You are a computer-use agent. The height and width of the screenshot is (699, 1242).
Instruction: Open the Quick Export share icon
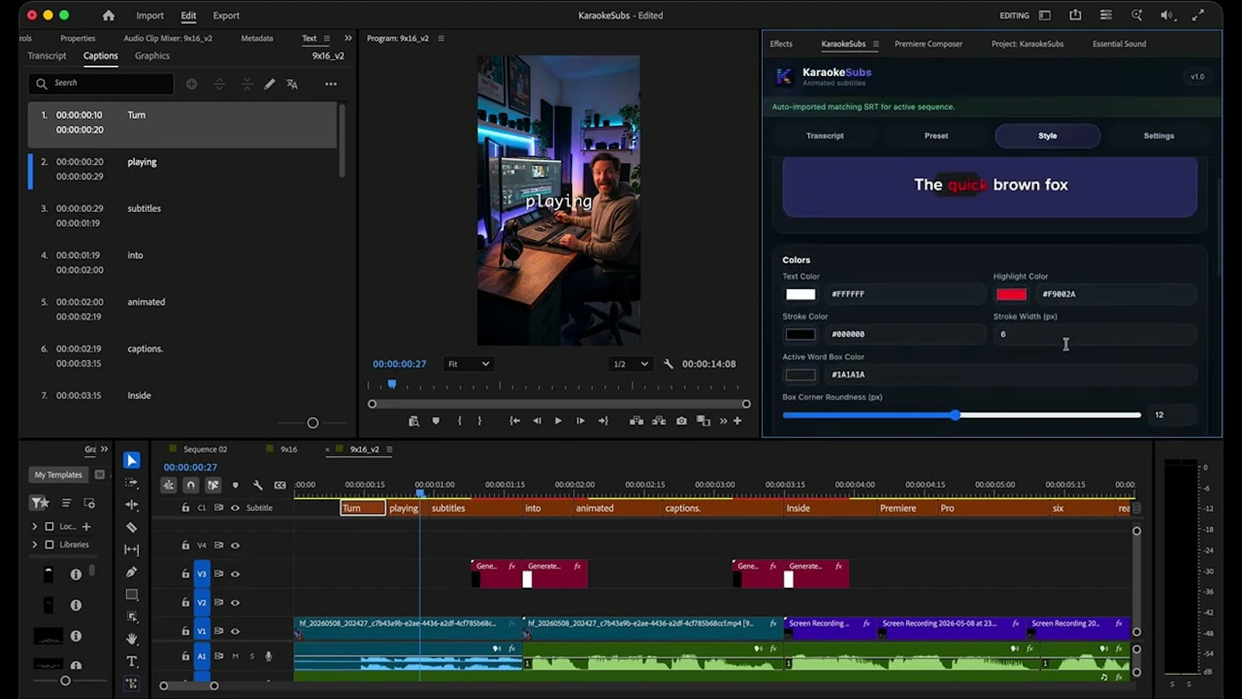coord(1075,15)
